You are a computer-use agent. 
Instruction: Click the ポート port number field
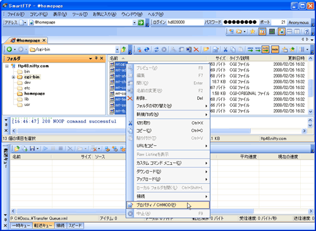pos(279,22)
